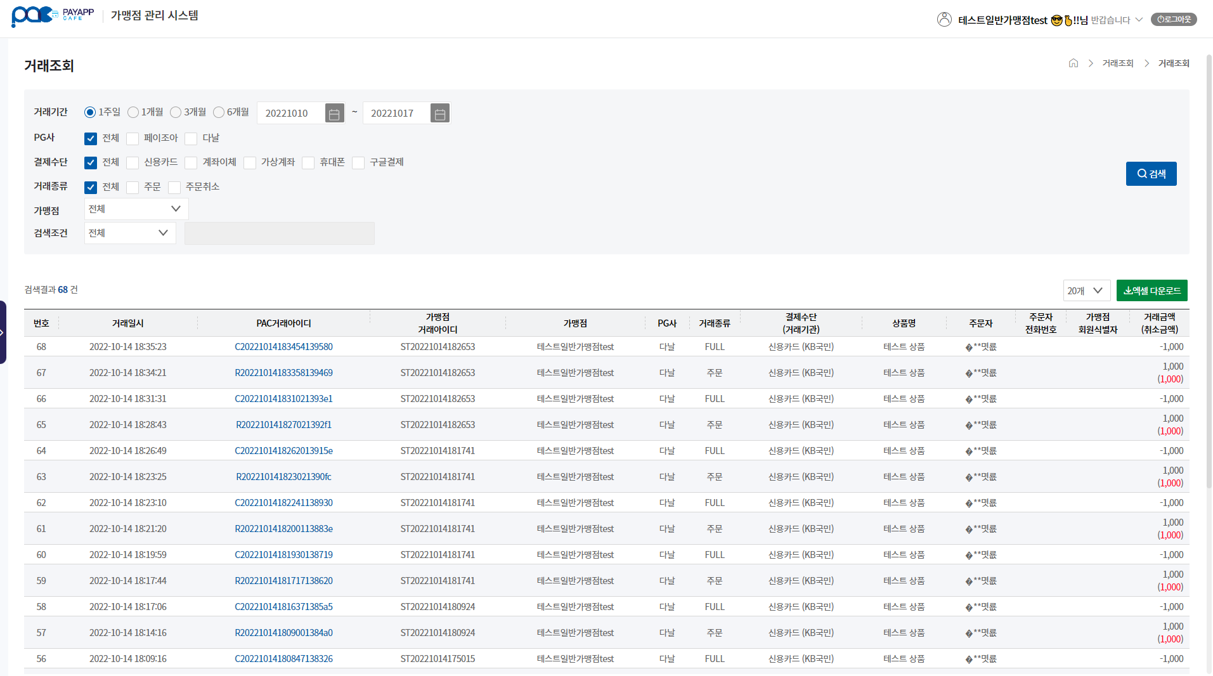Screen dimensions: 1213x676
Task: Click the 가맹점 회원식별자 column header
Action: [1098, 323]
